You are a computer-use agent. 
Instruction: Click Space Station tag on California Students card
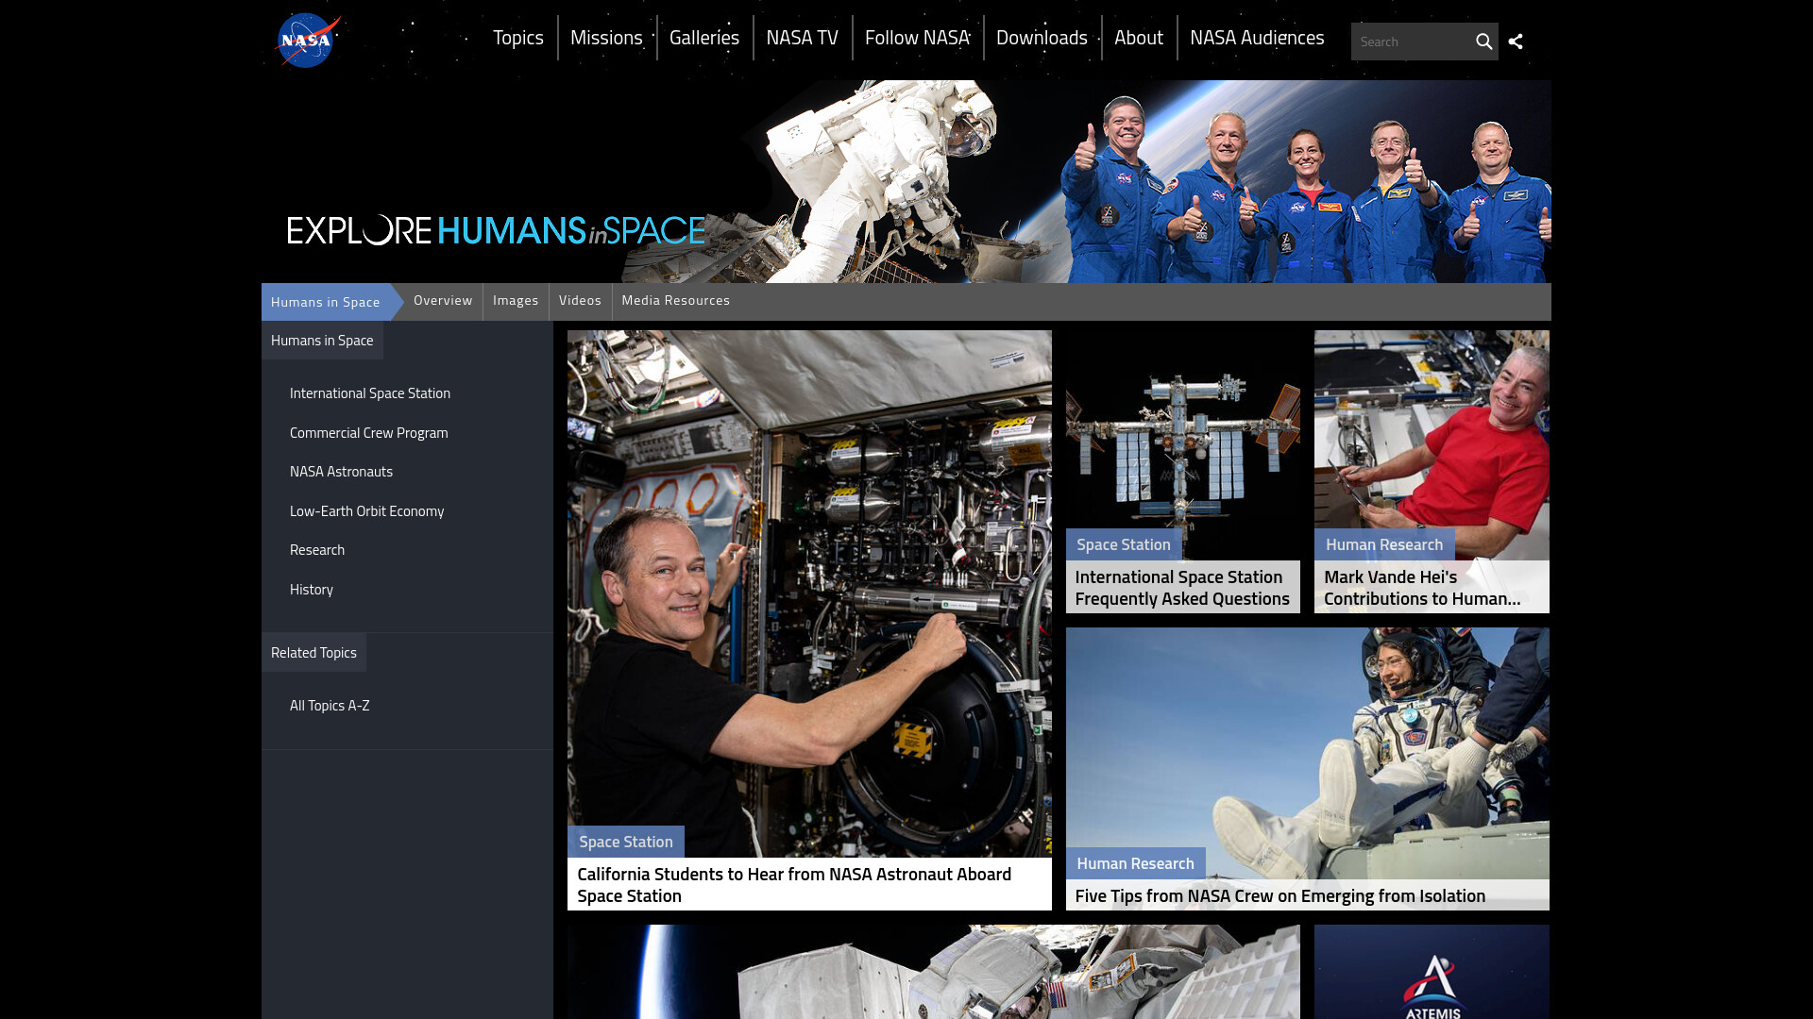[x=626, y=842]
